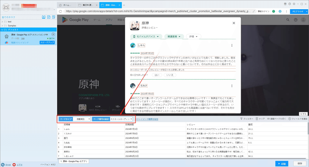Click the stop icon on the 原神 running task
This screenshot has width=309, height=167.
pyautogui.click(x=53, y=34)
